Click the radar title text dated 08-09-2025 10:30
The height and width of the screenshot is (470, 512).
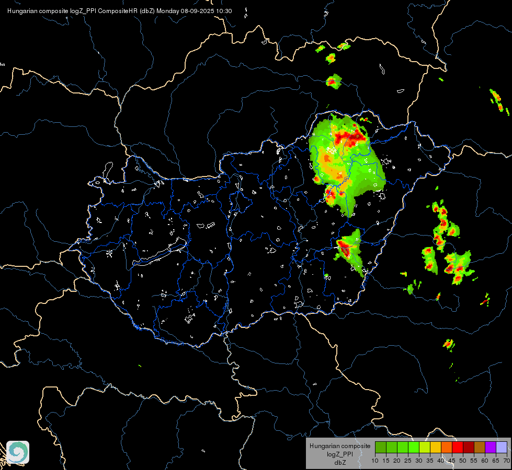pyautogui.click(x=120, y=11)
